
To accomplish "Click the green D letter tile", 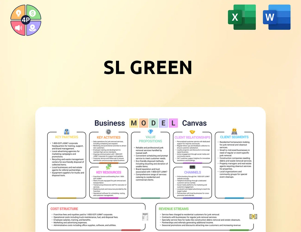I will tap(154, 123).
